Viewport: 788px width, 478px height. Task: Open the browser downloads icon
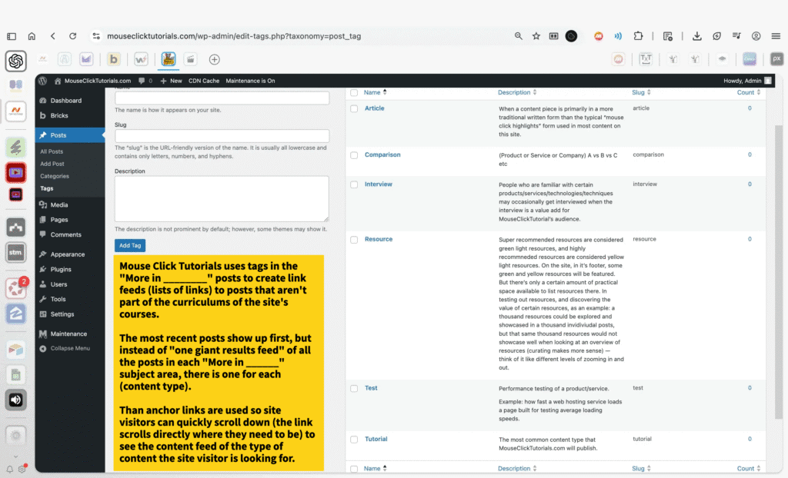coord(696,36)
